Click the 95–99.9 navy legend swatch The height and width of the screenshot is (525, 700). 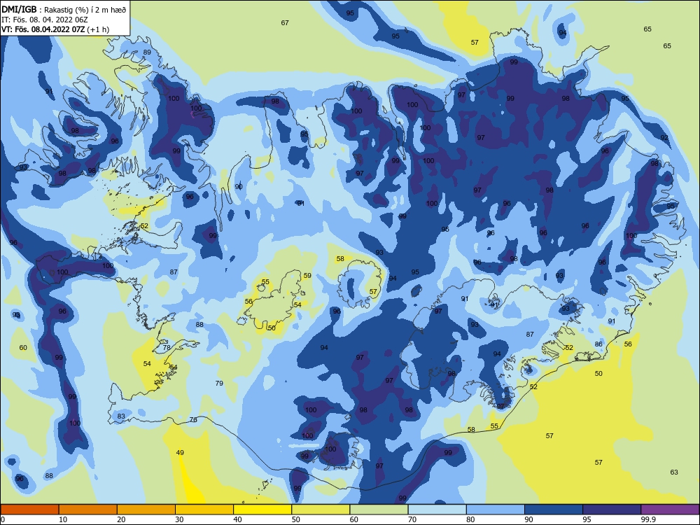[x=612, y=510]
